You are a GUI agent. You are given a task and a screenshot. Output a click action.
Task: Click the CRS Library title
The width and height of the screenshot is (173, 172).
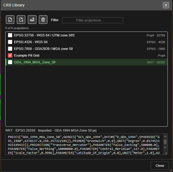(14, 5)
